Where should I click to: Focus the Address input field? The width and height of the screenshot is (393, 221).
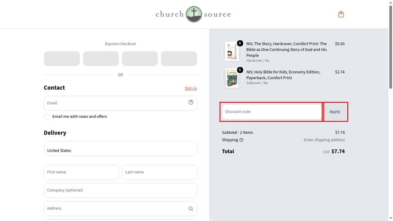pos(120,208)
